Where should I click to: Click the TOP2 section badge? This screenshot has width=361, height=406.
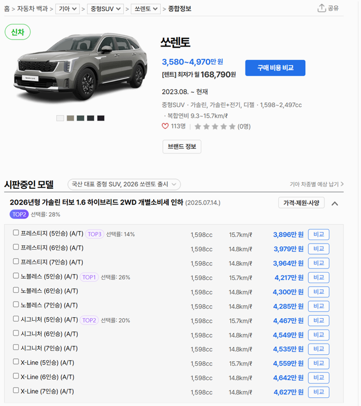(19, 214)
